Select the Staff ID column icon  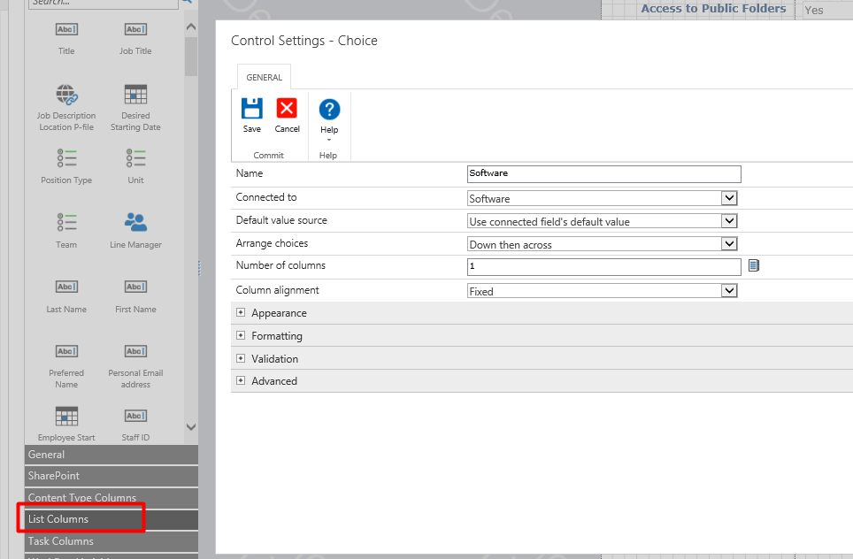(135, 416)
